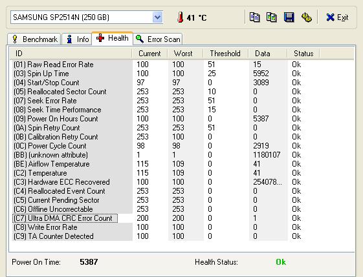
Task: Expand the SAMSUNG SP2514N drive dropdown arrow
Action: [x=157, y=17]
